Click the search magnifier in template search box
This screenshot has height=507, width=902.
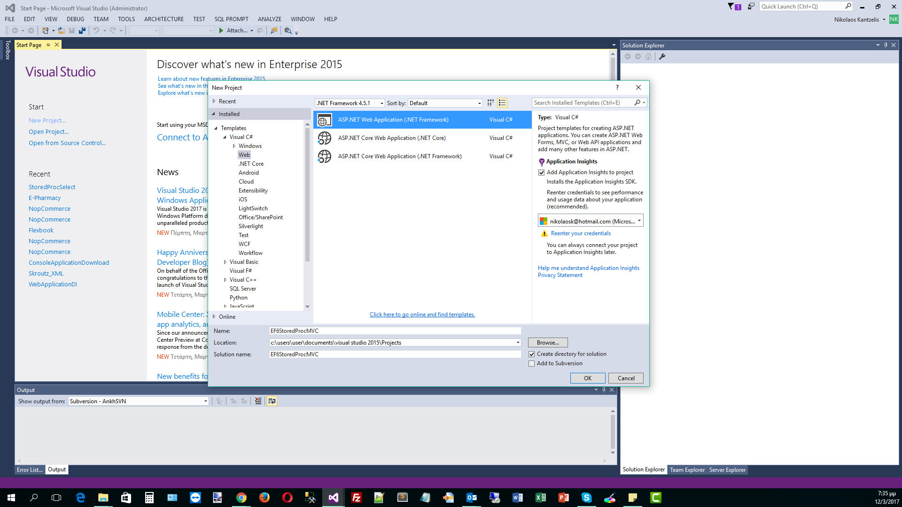(638, 103)
